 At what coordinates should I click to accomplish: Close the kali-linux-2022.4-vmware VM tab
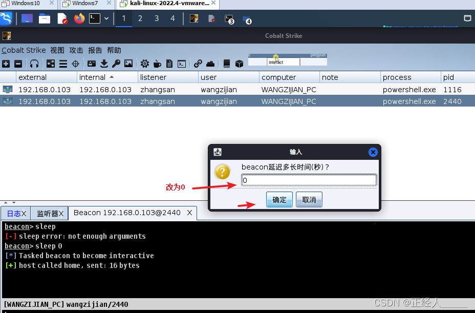pyautogui.click(x=213, y=3)
